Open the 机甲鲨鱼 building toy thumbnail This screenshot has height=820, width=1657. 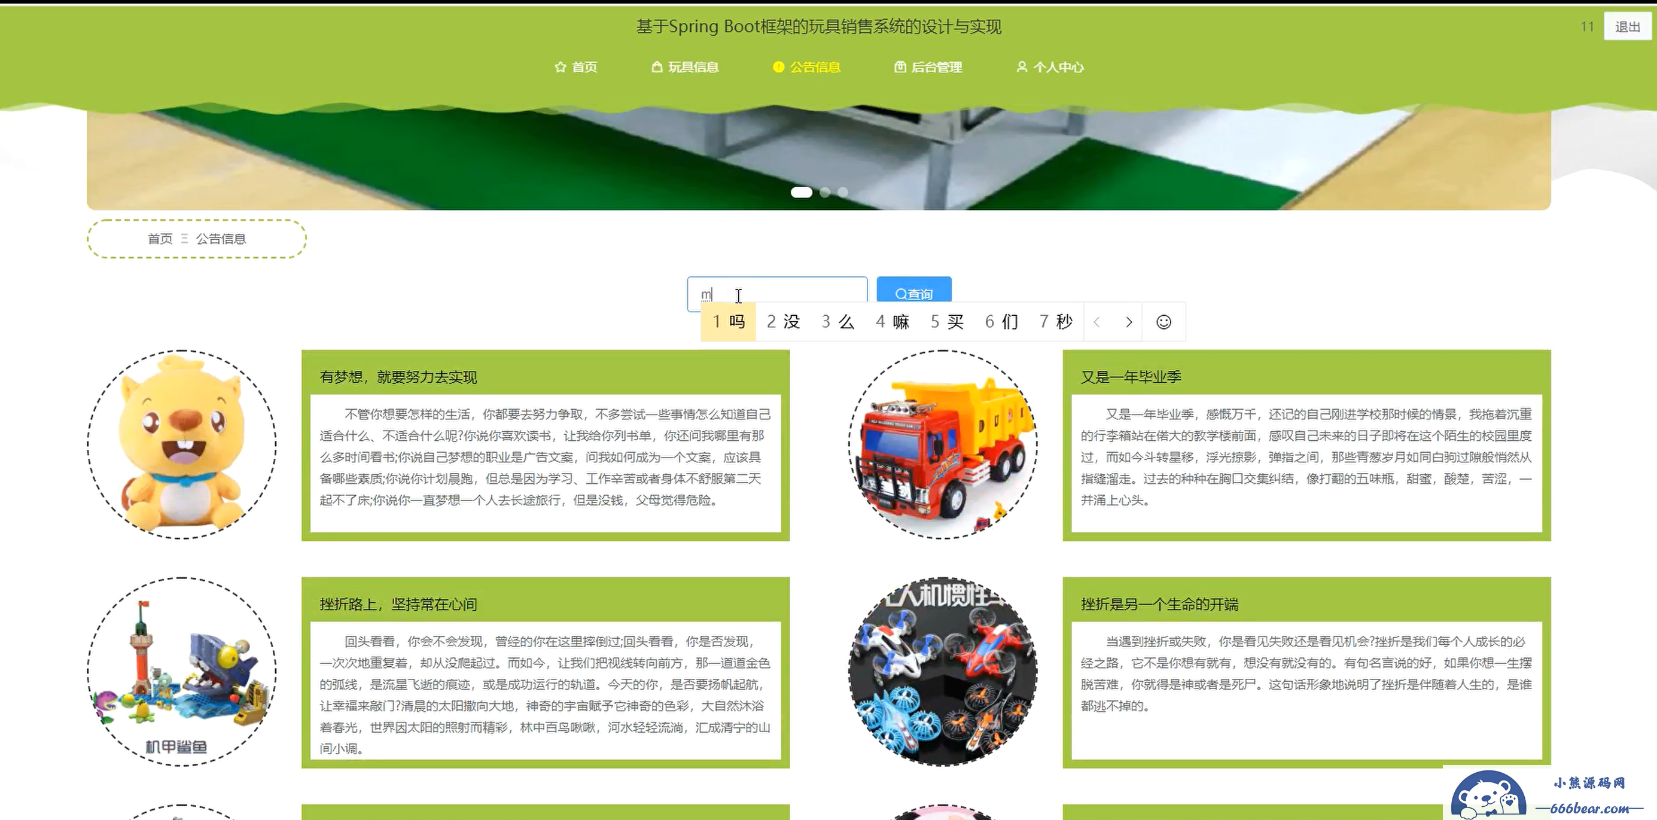pos(182,672)
